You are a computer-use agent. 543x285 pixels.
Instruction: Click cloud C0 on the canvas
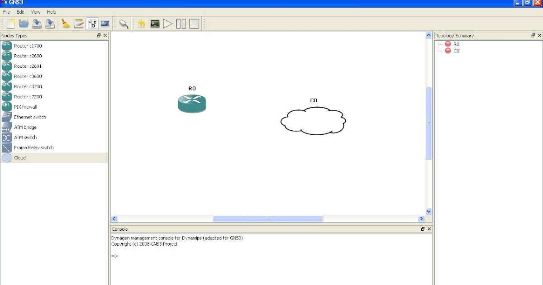point(313,120)
